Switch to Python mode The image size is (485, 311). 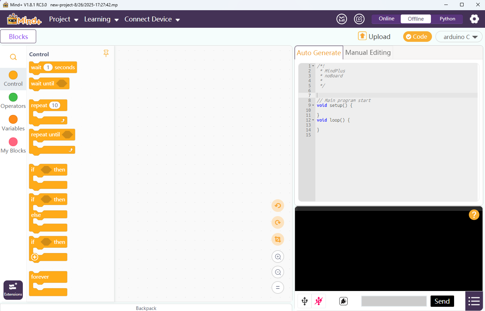[447, 19]
